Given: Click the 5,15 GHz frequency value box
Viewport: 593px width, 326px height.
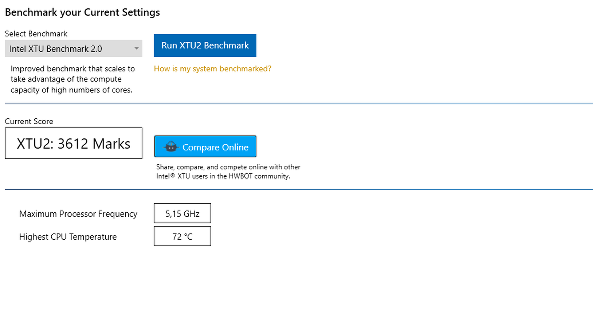Looking at the screenshot, I should pyautogui.click(x=183, y=213).
